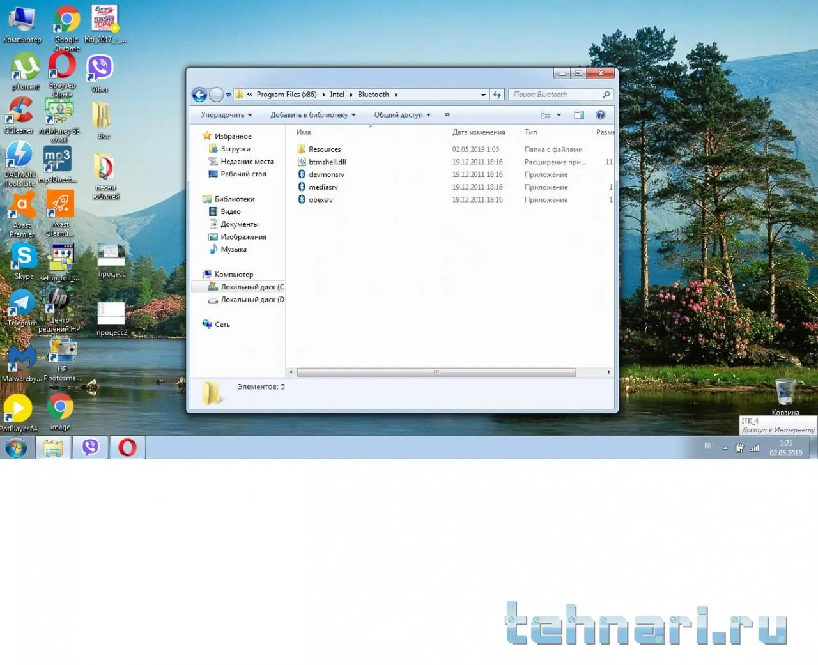This screenshot has width=818, height=665.
Task: Open the Общий доступ menu
Action: pos(402,115)
